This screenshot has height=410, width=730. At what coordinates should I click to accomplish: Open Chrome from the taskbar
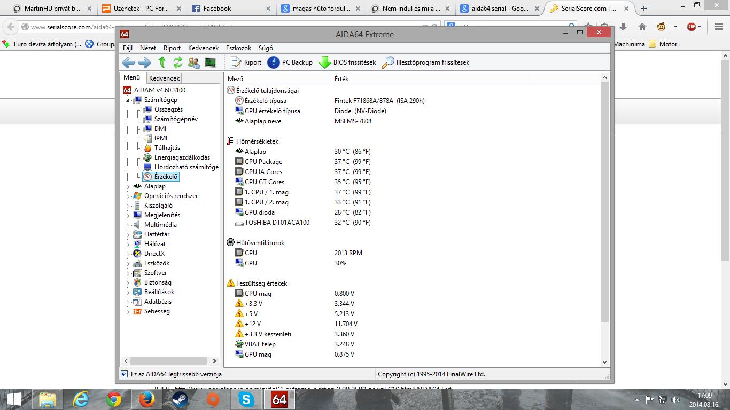[114, 399]
